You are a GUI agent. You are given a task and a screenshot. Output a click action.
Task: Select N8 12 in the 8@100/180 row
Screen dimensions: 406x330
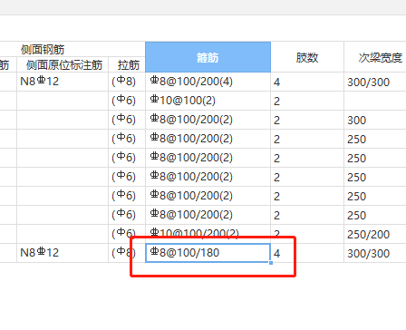(x=63, y=253)
